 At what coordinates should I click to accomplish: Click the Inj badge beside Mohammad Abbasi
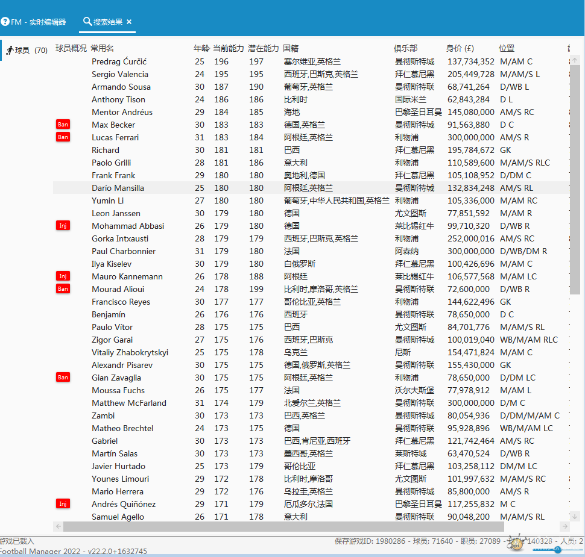coord(63,225)
